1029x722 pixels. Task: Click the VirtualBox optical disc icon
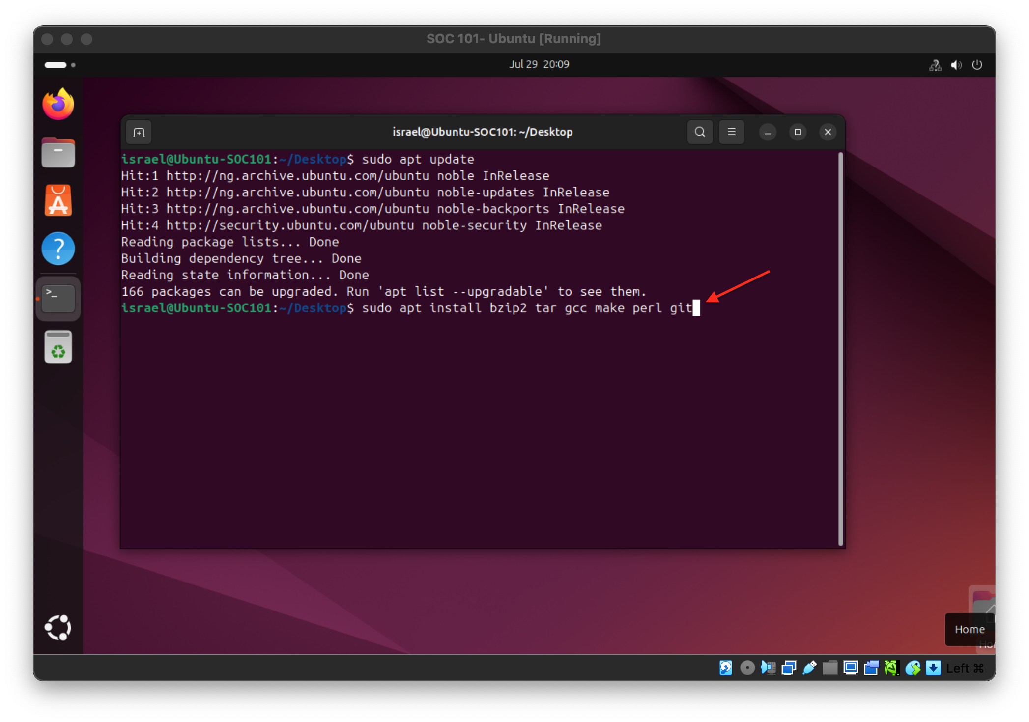[x=747, y=668]
